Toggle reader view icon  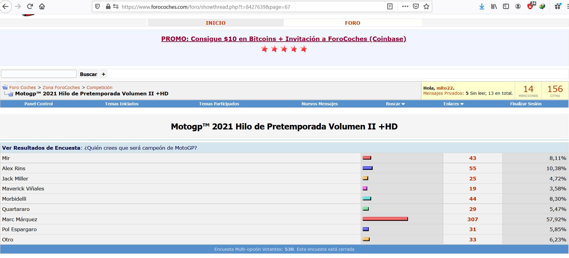390,6
